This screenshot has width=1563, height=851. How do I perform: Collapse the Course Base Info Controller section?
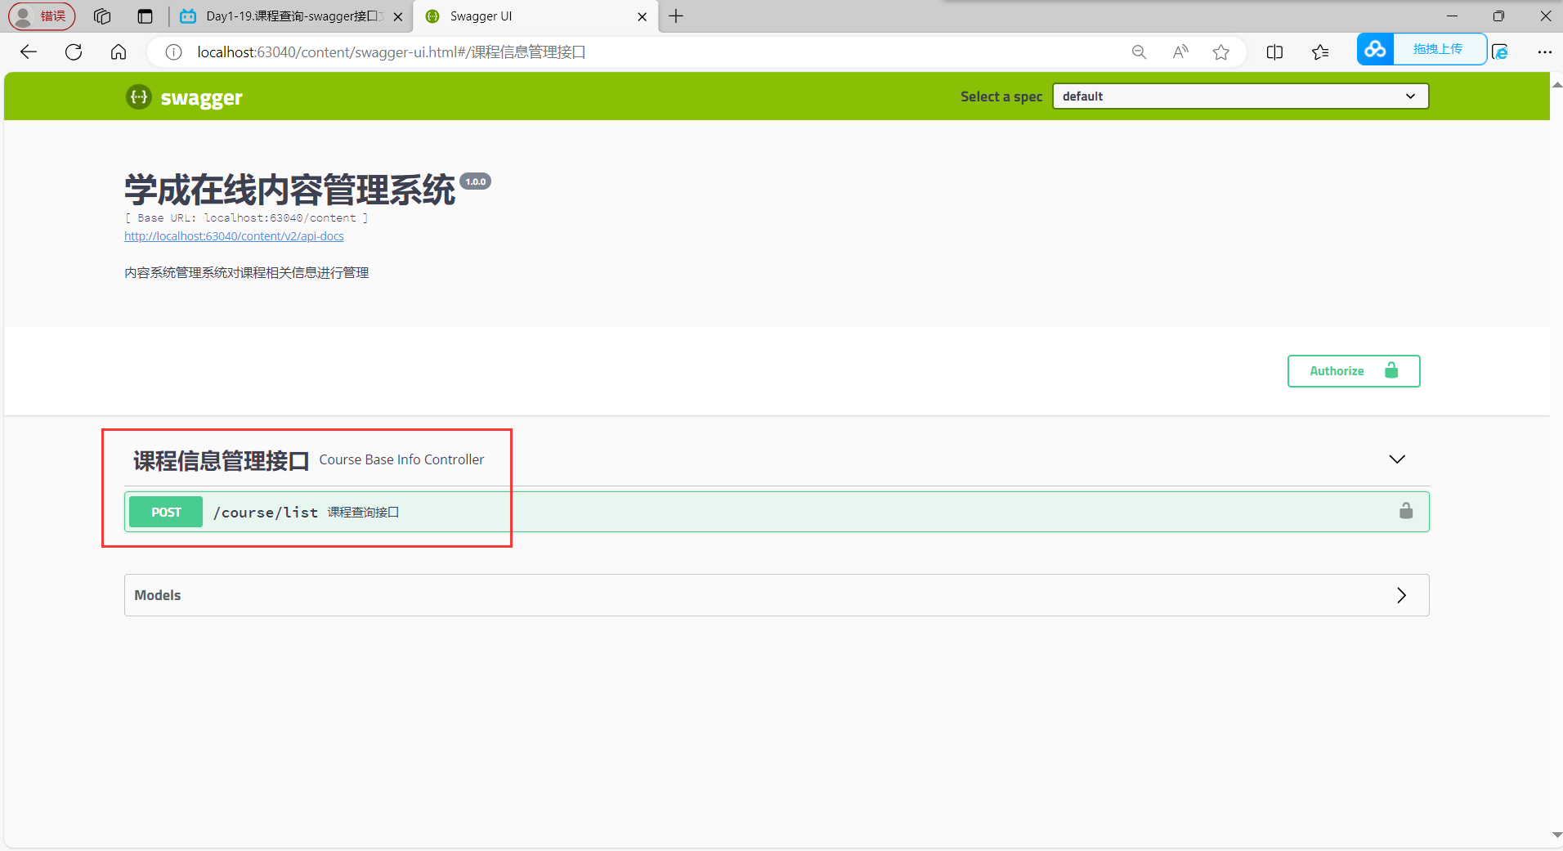pos(1397,459)
